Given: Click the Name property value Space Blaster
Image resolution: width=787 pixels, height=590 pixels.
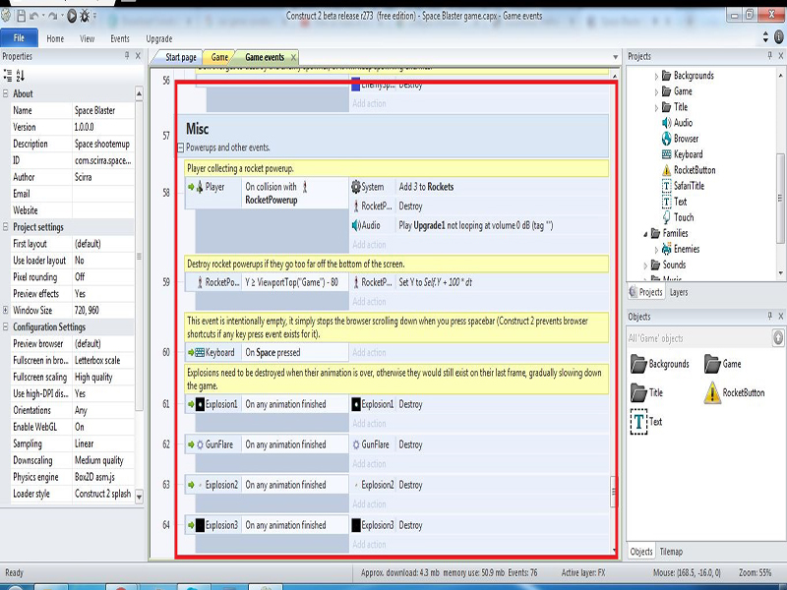Looking at the screenshot, I should [103, 110].
